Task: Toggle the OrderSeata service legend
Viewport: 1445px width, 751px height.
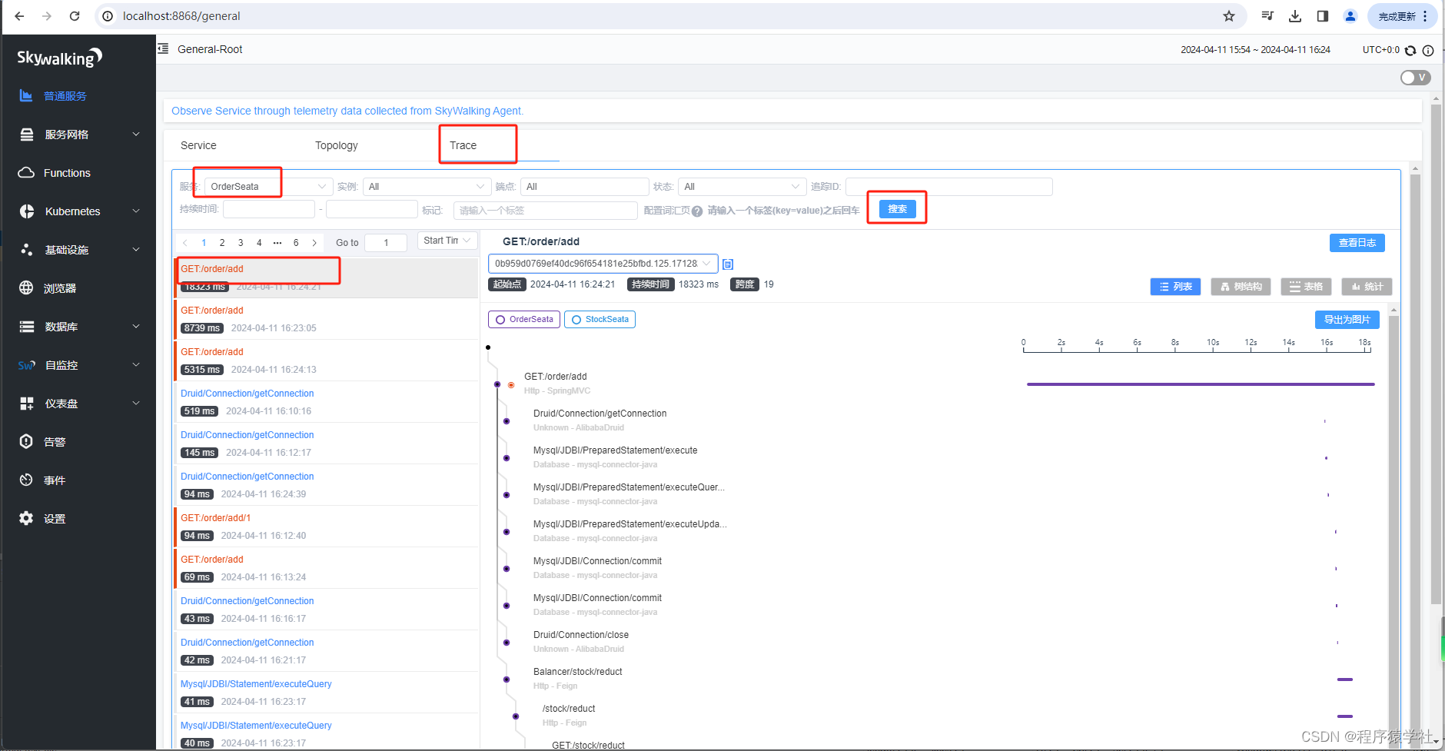Action: point(524,320)
